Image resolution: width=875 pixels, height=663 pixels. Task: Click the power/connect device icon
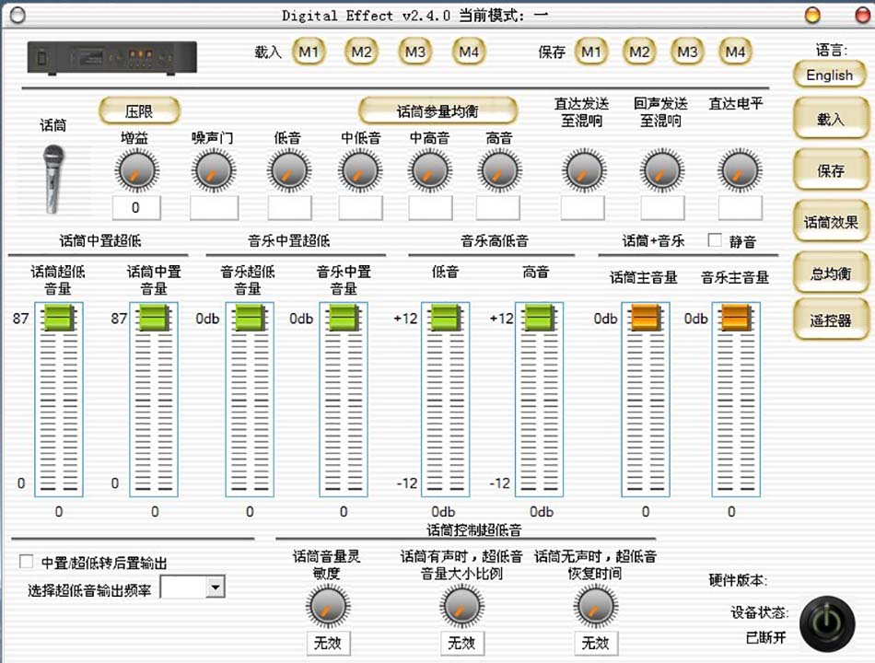827,622
